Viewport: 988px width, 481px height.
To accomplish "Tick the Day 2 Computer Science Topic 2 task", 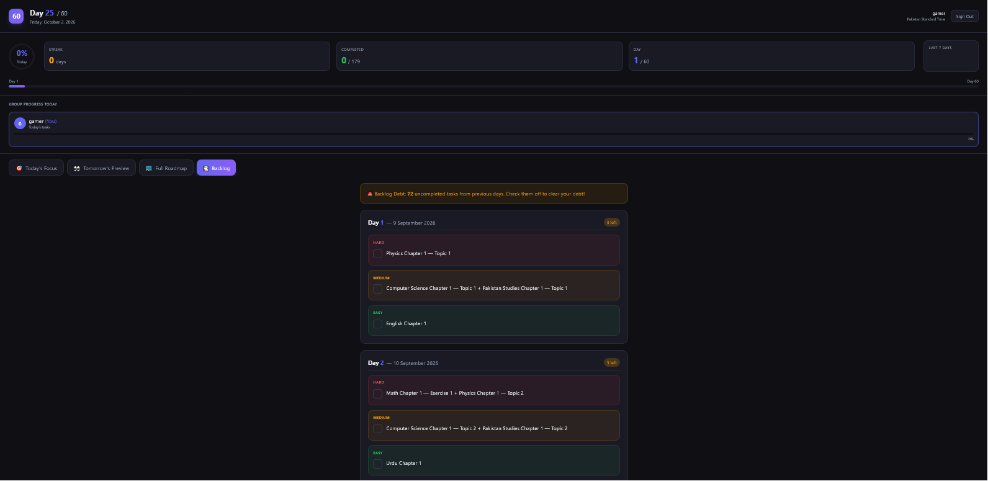I will 377,429.
